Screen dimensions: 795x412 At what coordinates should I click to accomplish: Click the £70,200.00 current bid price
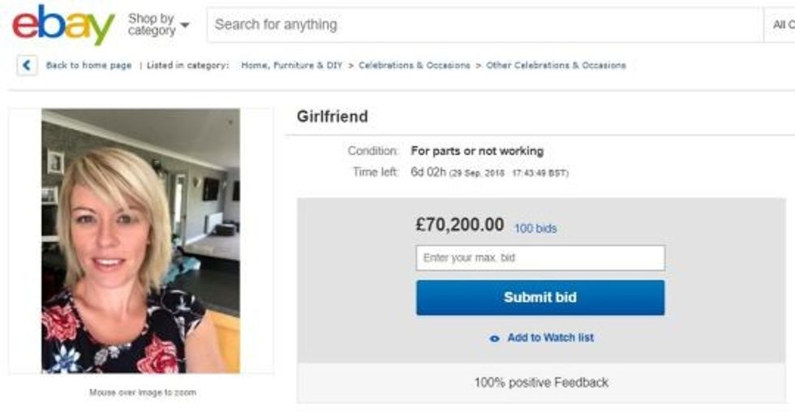click(460, 225)
